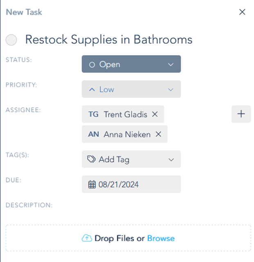254x262 pixels.
Task: Remove assignee Trent Gladis
Action: click(155, 114)
